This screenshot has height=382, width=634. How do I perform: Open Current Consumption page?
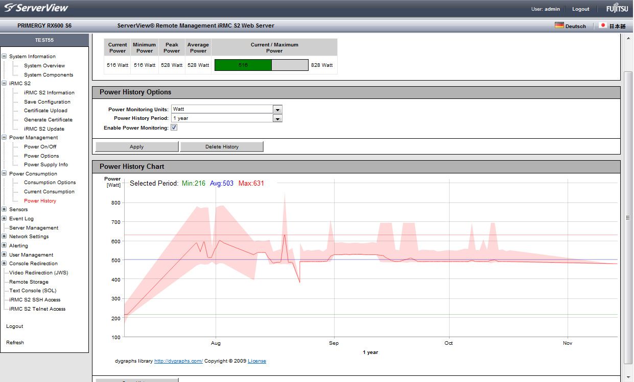[x=49, y=192]
